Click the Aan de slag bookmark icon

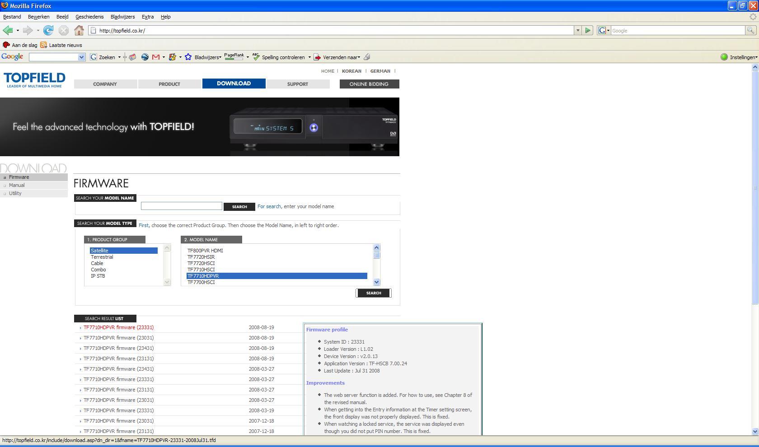(x=6, y=45)
